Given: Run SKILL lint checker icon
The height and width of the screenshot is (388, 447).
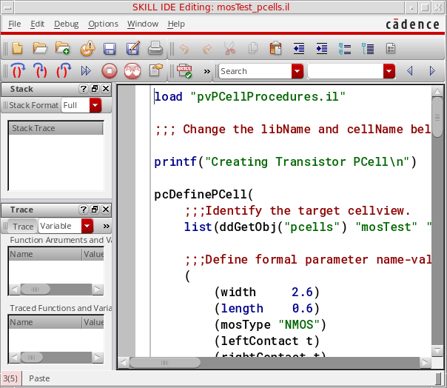Looking at the screenshot, I should click(184, 71).
